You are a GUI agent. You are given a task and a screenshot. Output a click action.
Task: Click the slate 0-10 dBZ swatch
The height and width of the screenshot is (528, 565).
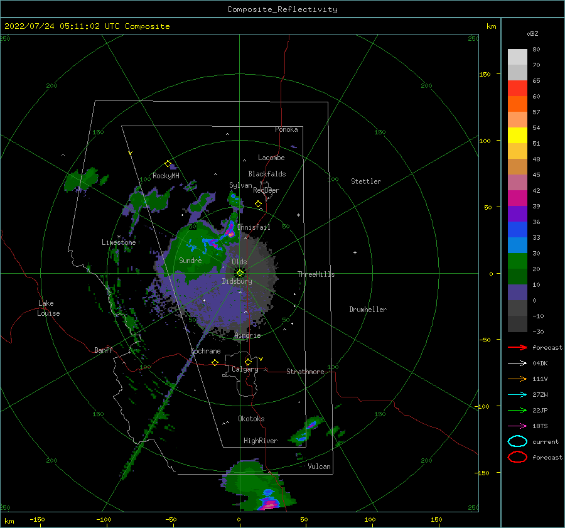[x=517, y=293]
